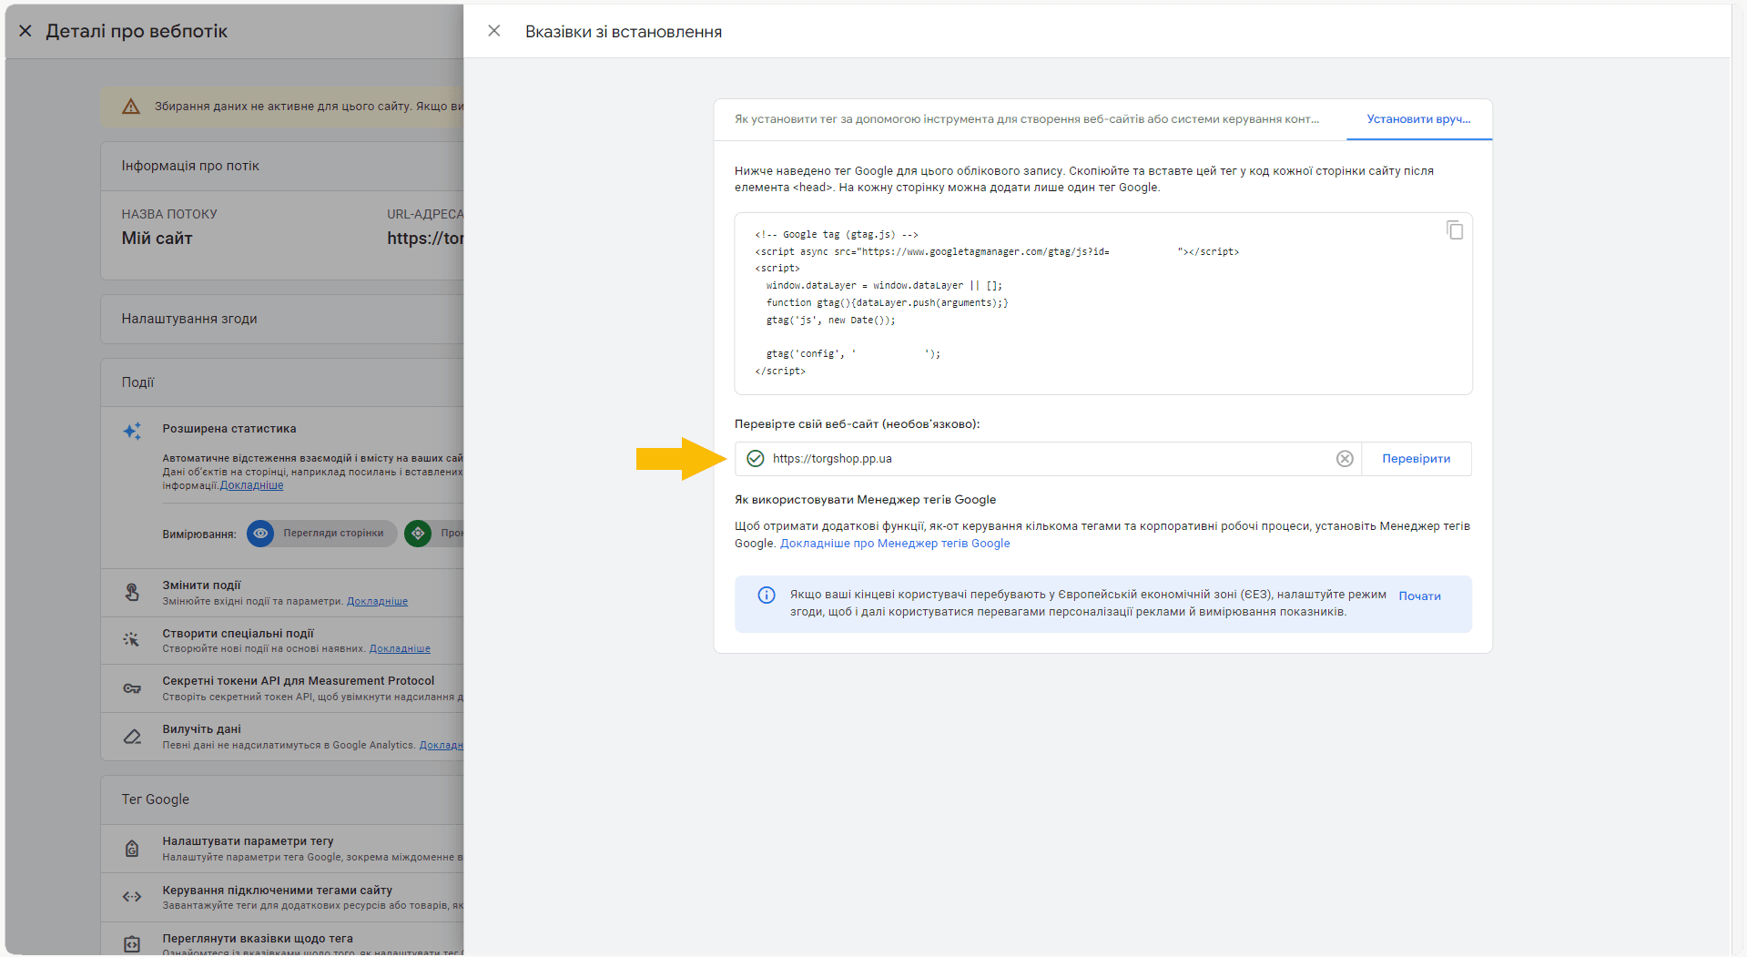Click the eraser icon for Вилучіть дані
Screen dimensions: 1747x957
(132, 737)
